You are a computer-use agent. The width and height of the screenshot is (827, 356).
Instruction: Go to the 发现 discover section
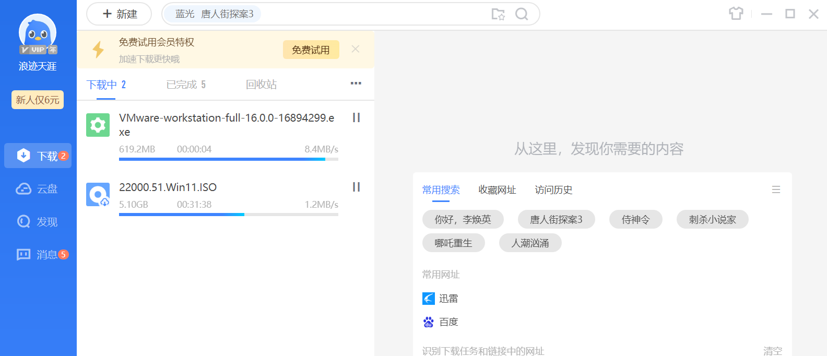[38, 222]
